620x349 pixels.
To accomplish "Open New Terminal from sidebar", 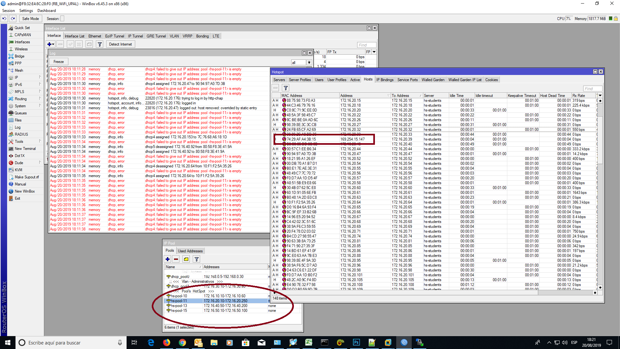I will click(25, 149).
